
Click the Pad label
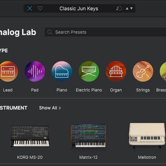(35, 90)
